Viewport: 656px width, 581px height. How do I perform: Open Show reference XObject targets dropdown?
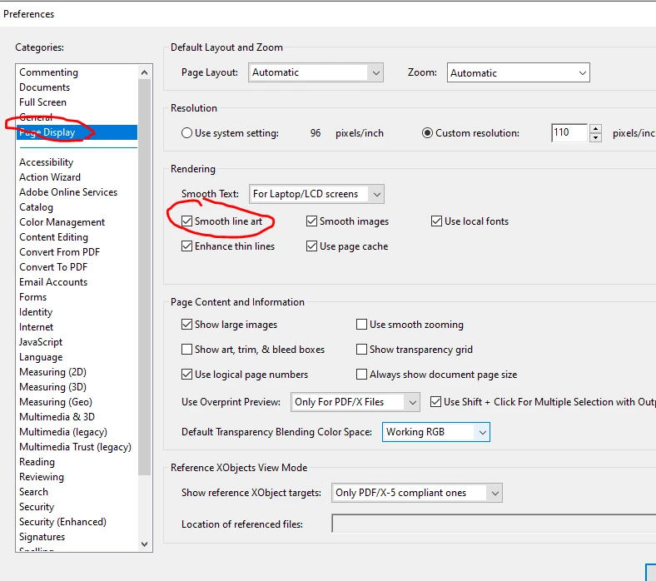click(x=417, y=493)
